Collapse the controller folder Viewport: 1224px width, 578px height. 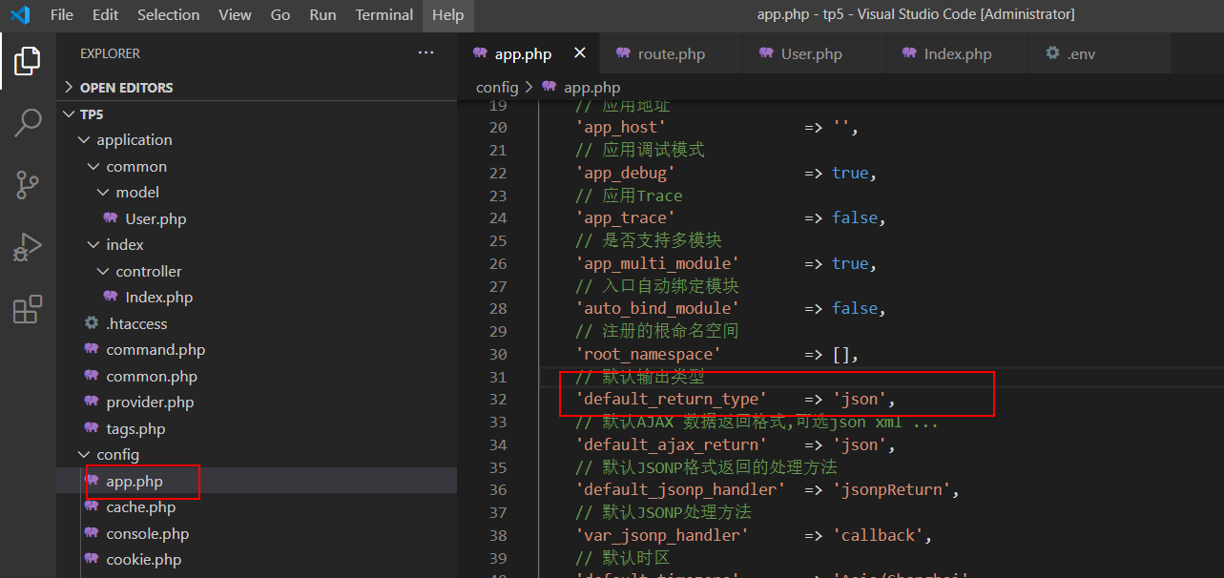coord(257,271)
